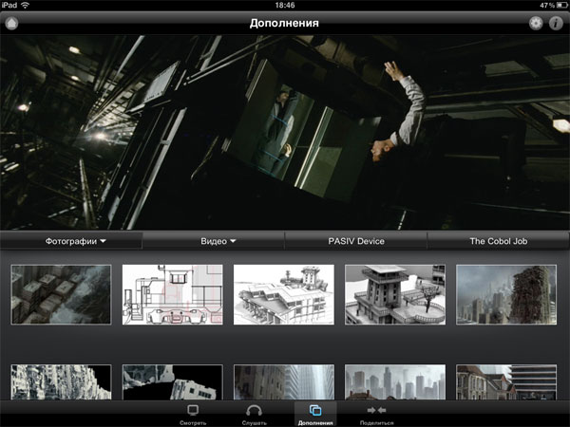Switch to The Cobol Job tab
570x427 pixels.
(499, 241)
